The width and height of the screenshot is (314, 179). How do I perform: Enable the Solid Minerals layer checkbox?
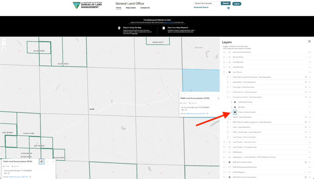click(229, 67)
